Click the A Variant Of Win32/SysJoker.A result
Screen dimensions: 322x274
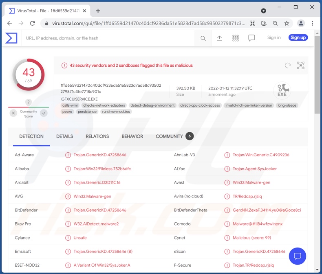(x=102, y=265)
